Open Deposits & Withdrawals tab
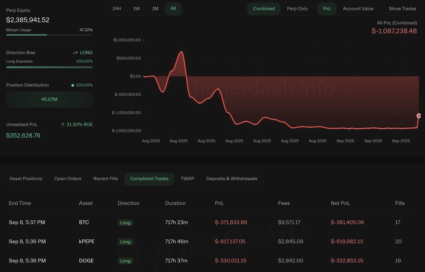425x272 pixels. pos(232,178)
